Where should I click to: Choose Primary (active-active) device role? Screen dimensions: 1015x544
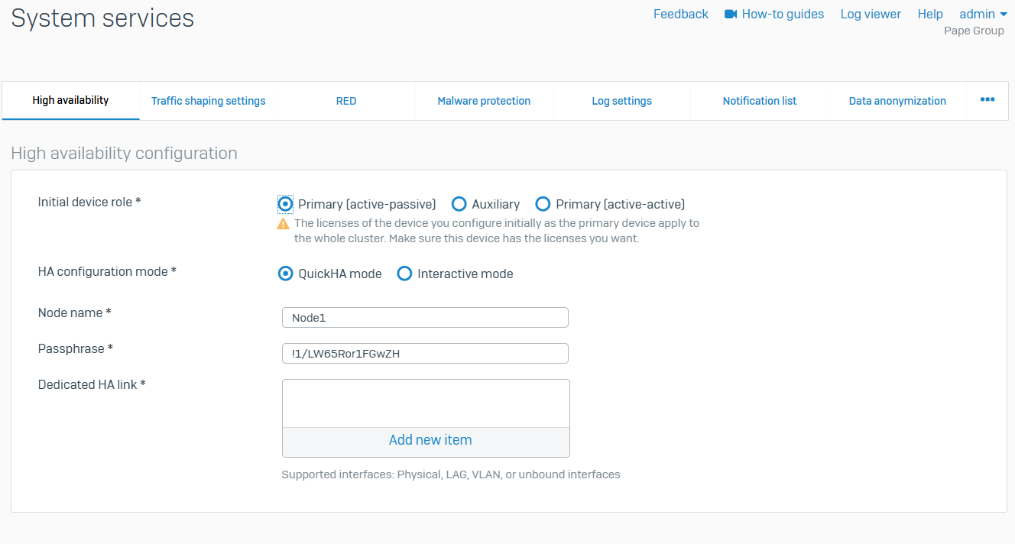(543, 204)
